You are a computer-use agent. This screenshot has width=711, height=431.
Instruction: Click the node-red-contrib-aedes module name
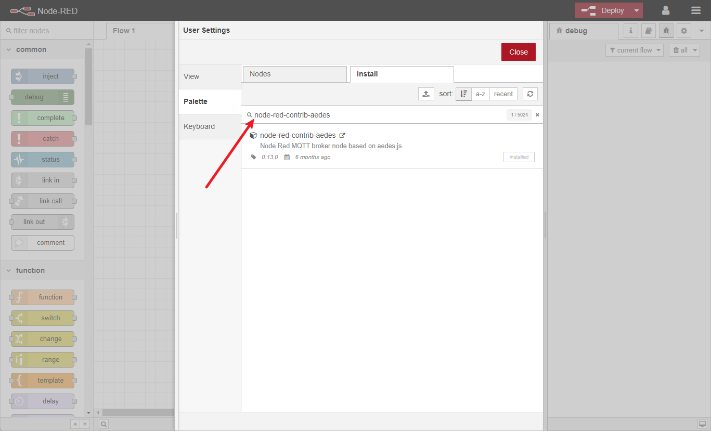coord(298,135)
